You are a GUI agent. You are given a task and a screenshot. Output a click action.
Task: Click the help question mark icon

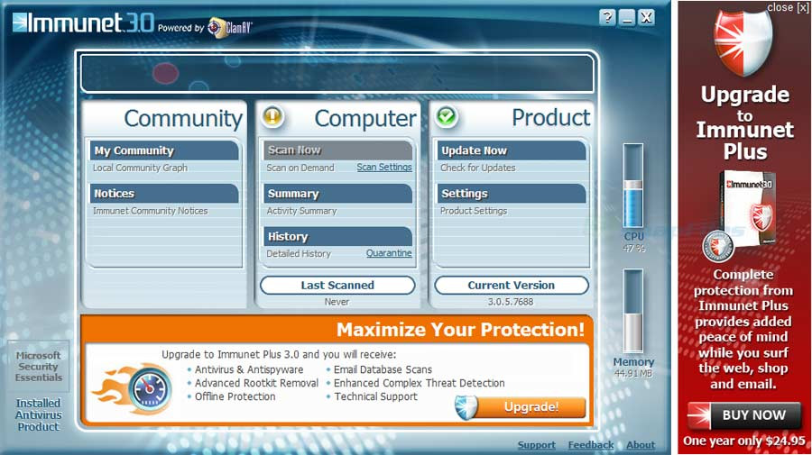pyautogui.click(x=607, y=18)
